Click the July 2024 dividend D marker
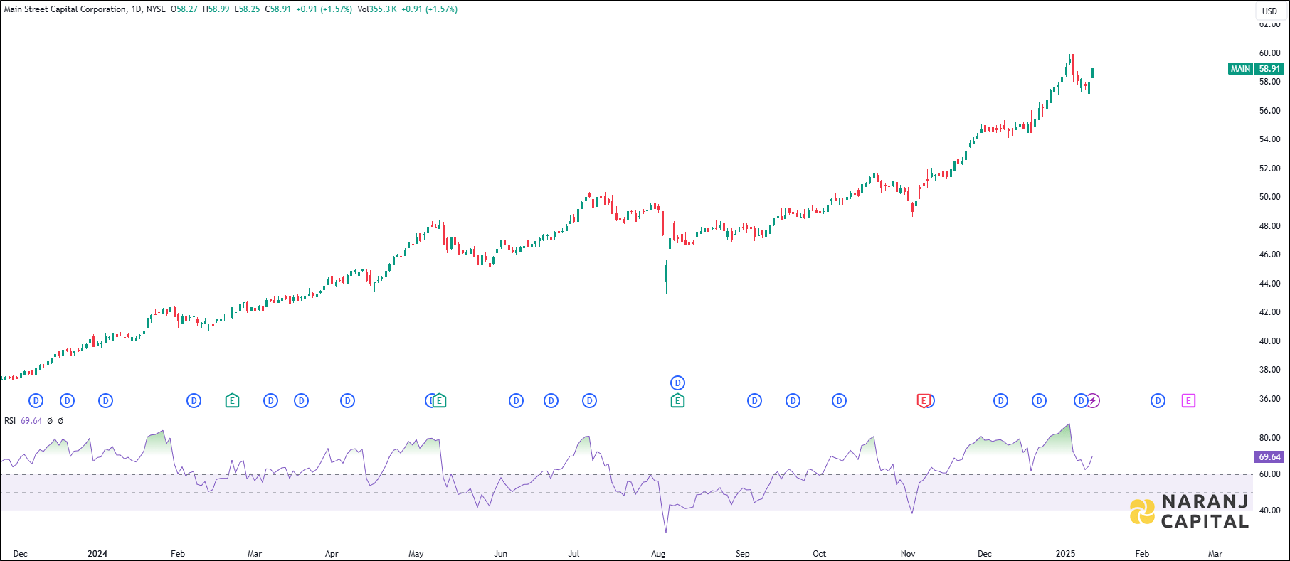 pyautogui.click(x=589, y=401)
